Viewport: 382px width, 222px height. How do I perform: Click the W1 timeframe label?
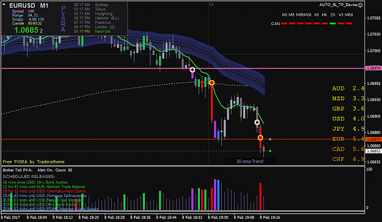pos(340,15)
